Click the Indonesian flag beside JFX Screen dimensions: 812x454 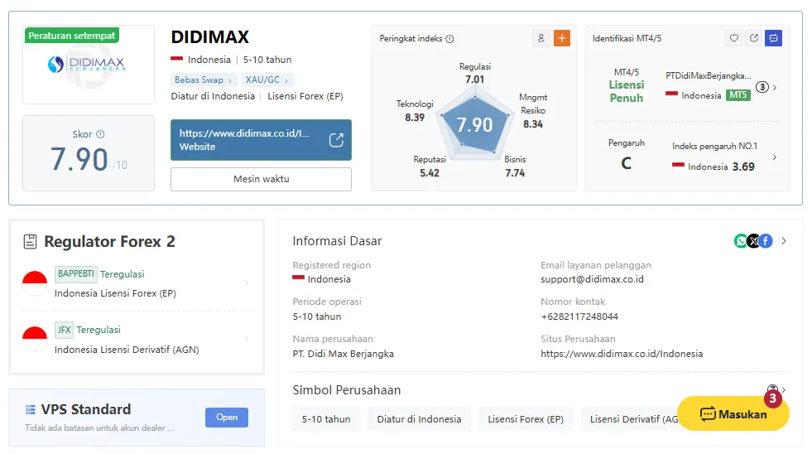(x=35, y=339)
